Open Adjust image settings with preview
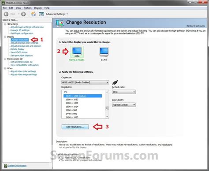209x171 pixels. tap(27, 27)
